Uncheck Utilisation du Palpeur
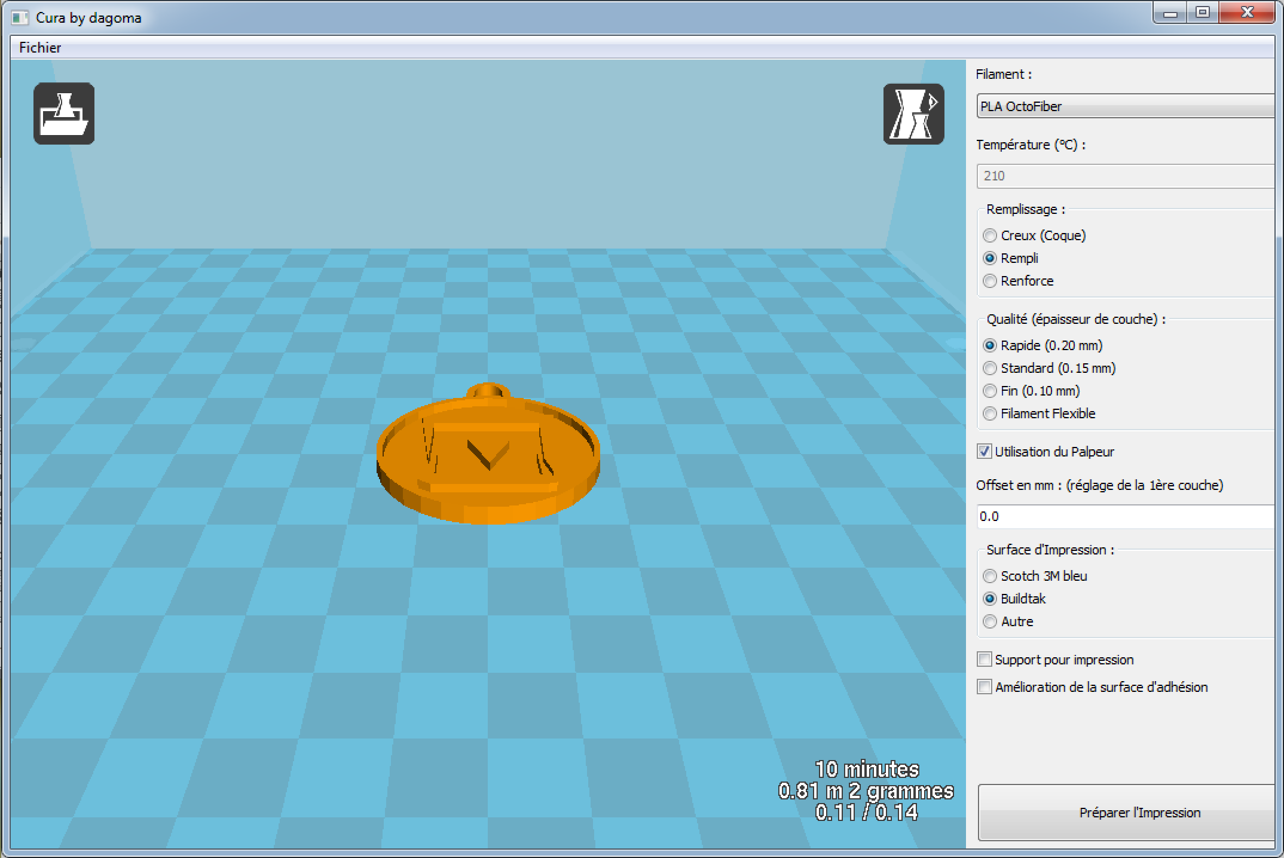The height and width of the screenshot is (858, 1284). (x=984, y=452)
